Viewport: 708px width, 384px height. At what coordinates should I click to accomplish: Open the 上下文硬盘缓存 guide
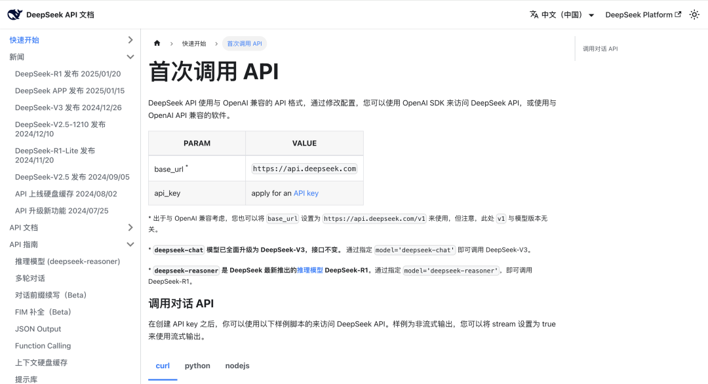pyautogui.click(x=41, y=363)
